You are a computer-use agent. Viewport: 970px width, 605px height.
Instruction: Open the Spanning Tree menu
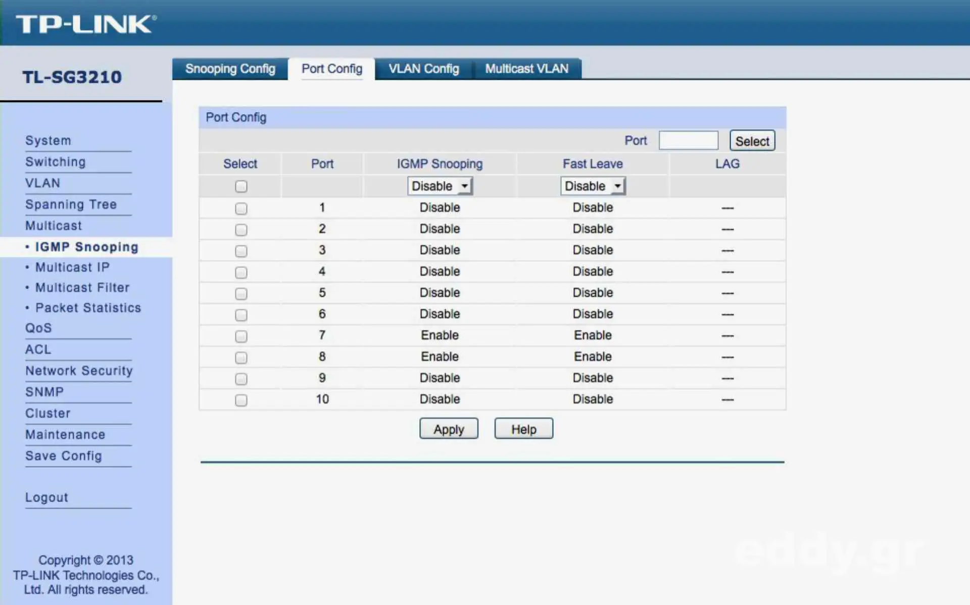click(x=71, y=205)
